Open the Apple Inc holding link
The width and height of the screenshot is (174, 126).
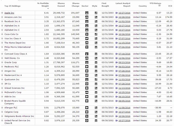pos(9,13)
